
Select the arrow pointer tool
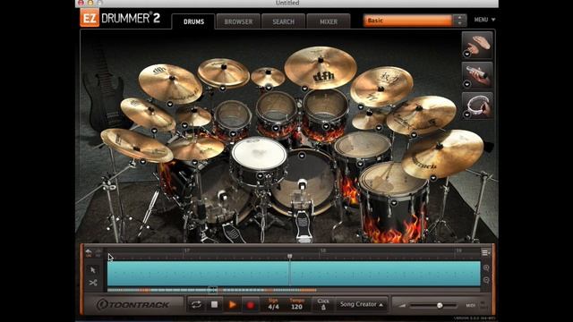click(93, 270)
